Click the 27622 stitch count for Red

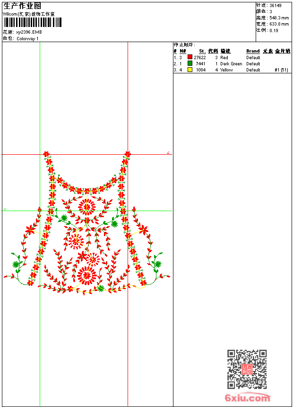(x=200, y=57)
